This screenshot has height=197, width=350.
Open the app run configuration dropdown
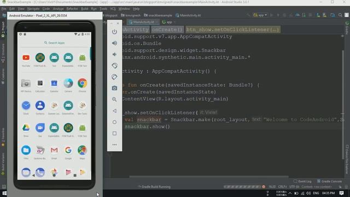click(x=260, y=15)
